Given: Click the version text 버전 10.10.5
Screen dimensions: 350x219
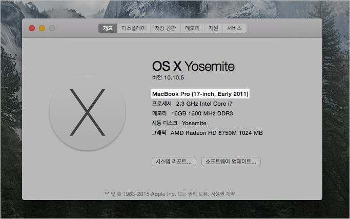Looking at the screenshot, I should pos(168,77).
